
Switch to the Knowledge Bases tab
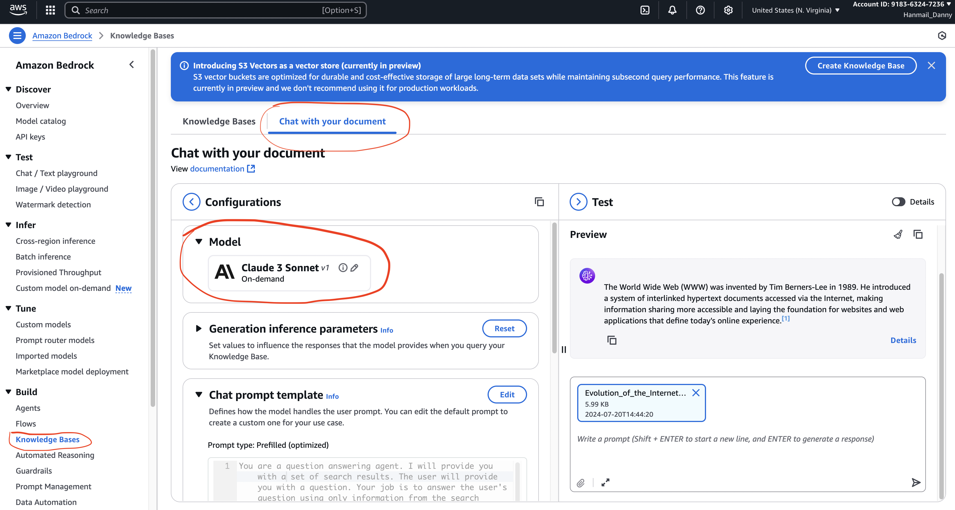click(219, 121)
